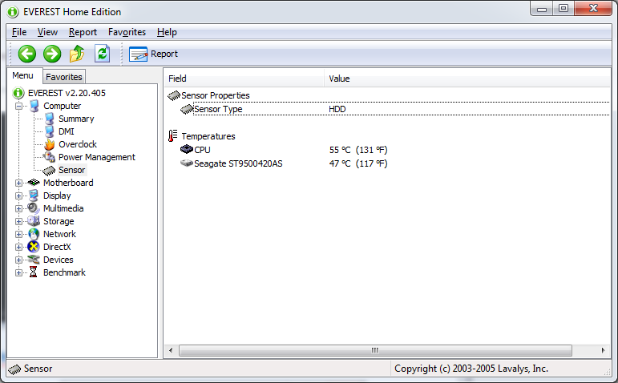Select the DMI tree entry

coord(67,131)
